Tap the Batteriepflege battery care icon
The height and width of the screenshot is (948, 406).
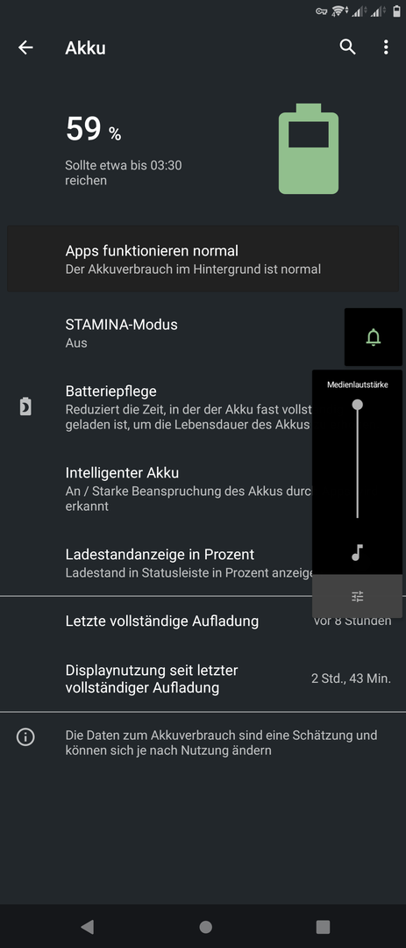tap(25, 407)
